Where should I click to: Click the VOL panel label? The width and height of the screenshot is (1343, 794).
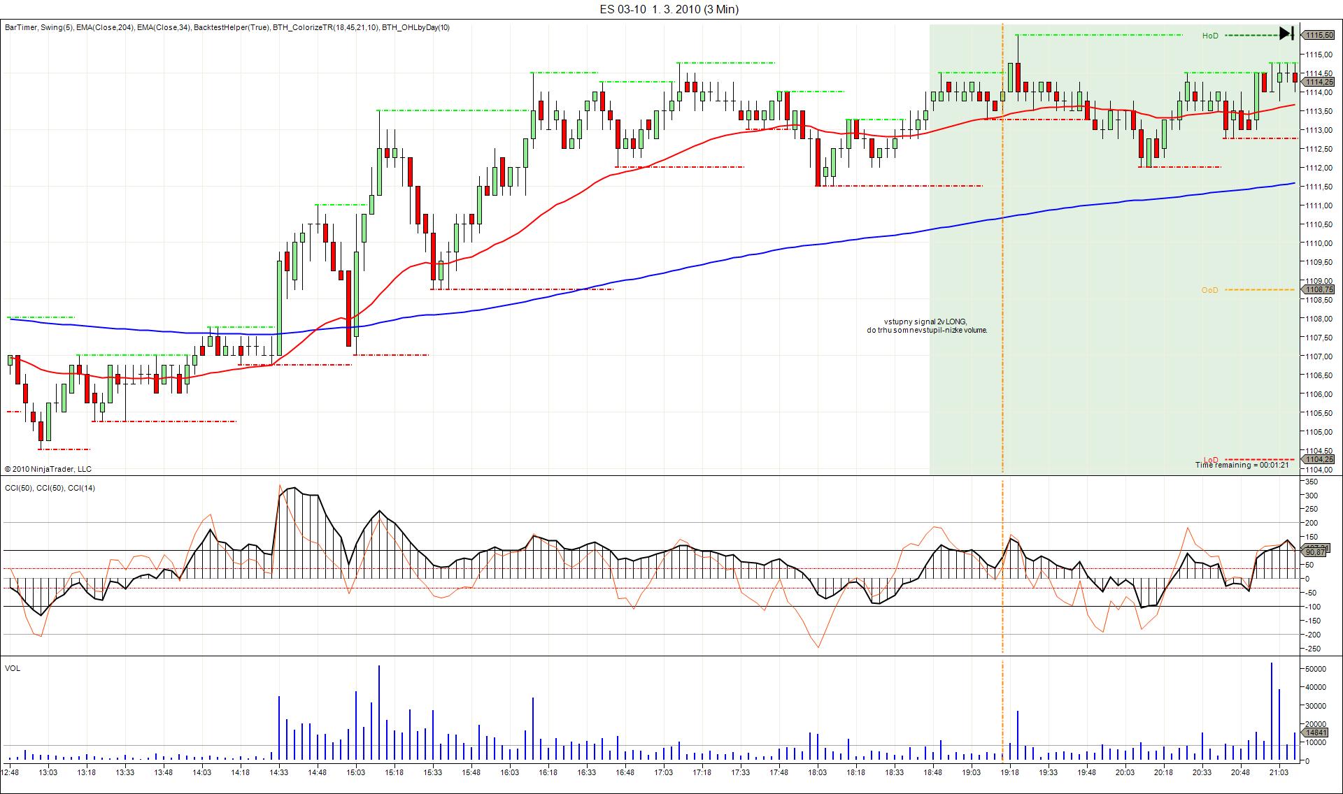13,668
